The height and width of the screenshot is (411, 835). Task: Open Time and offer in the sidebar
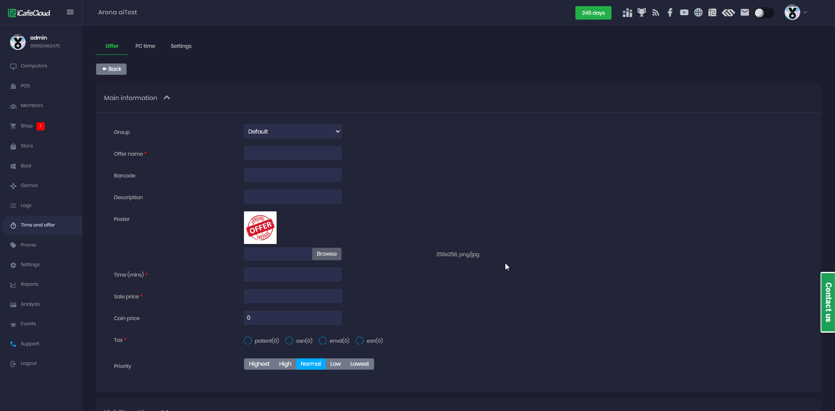point(42,225)
